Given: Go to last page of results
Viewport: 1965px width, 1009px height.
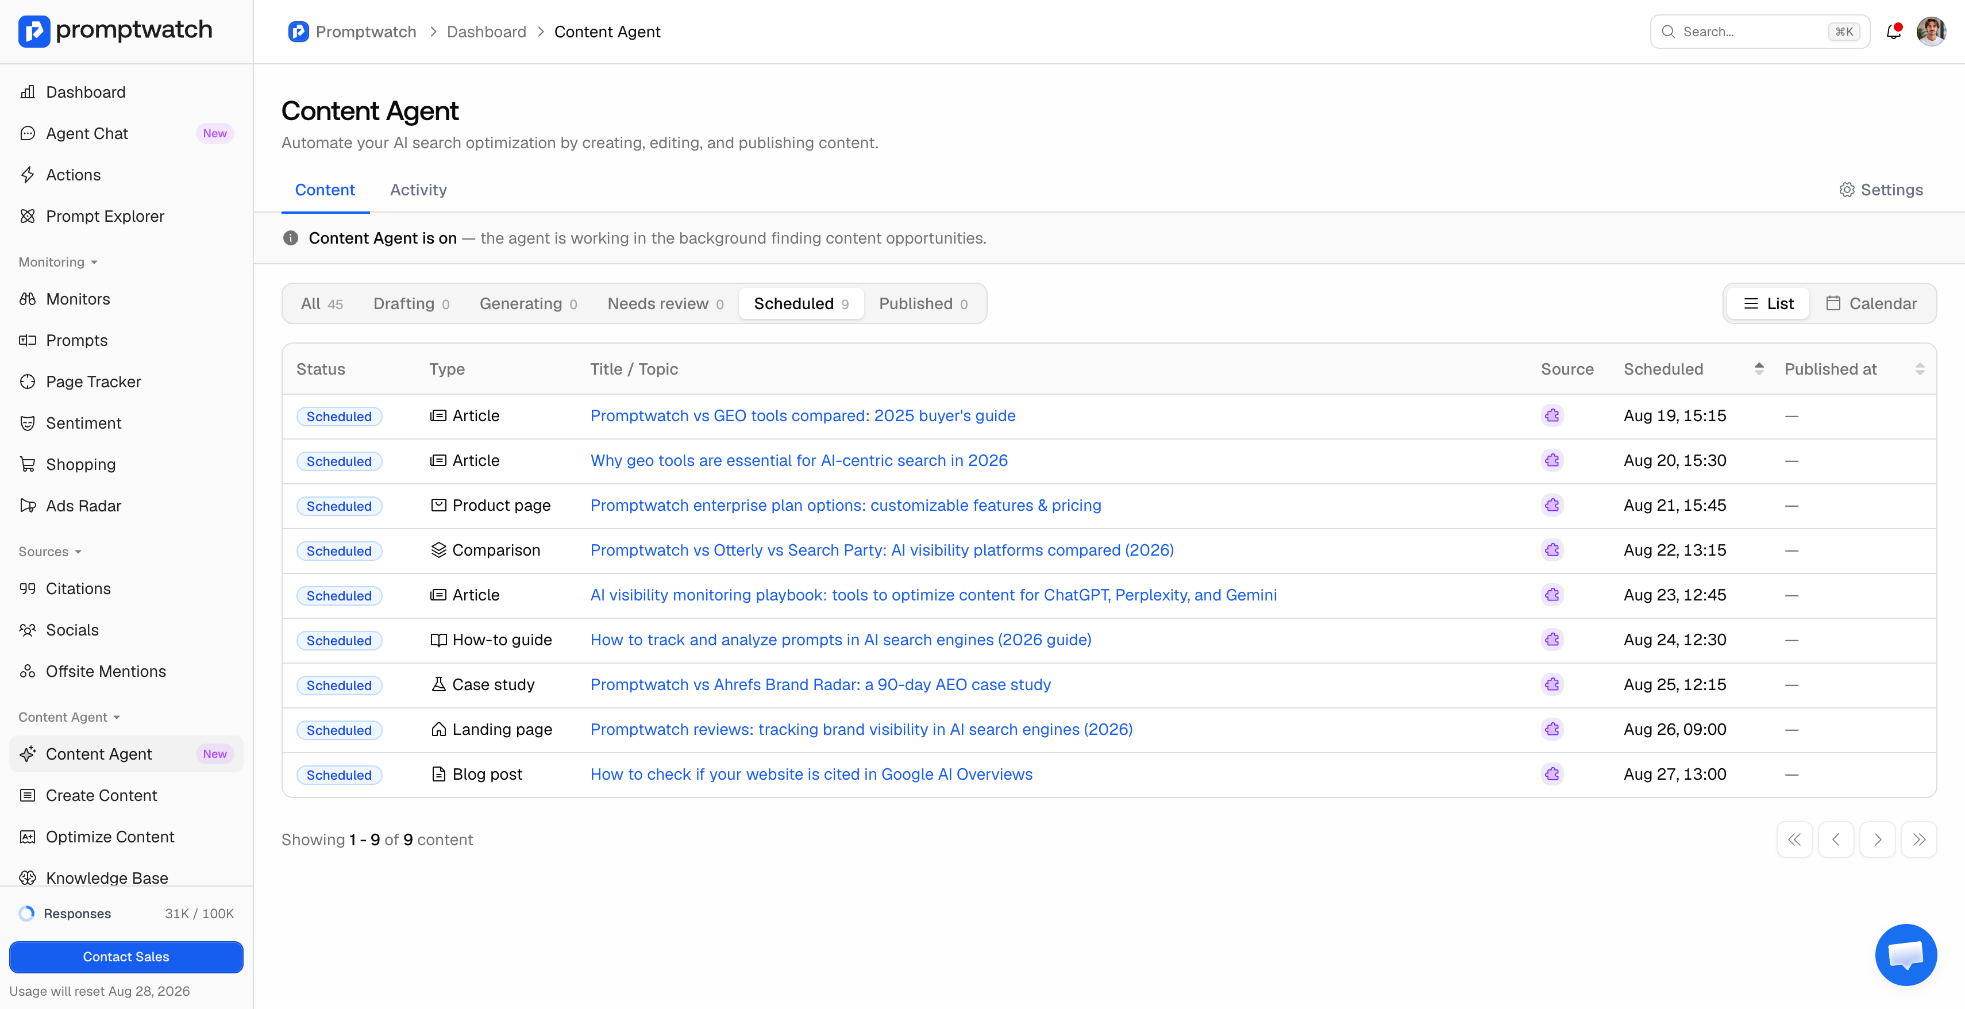Looking at the screenshot, I should tap(1918, 839).
